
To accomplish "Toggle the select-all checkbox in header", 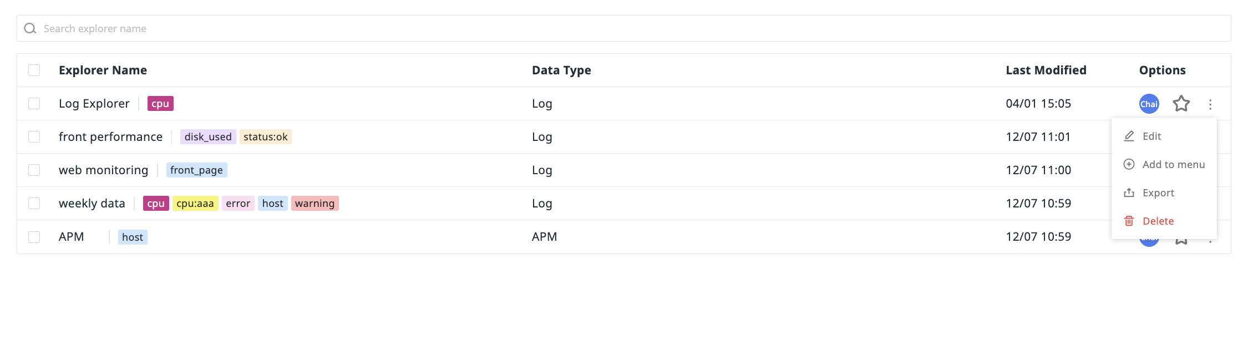I will [x=34, y=70].
